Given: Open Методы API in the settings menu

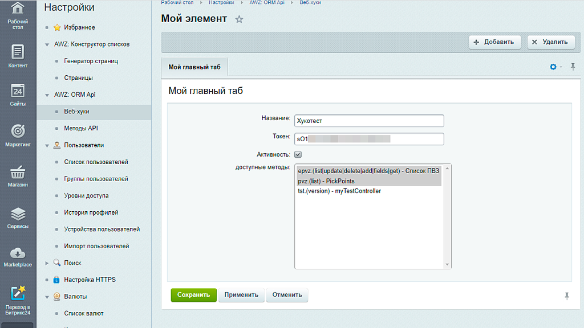Looking at the screenshot, I should (x=82, y=128).
